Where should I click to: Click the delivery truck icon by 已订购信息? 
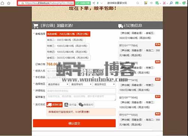pyautogui.click(x=120, y=26)
